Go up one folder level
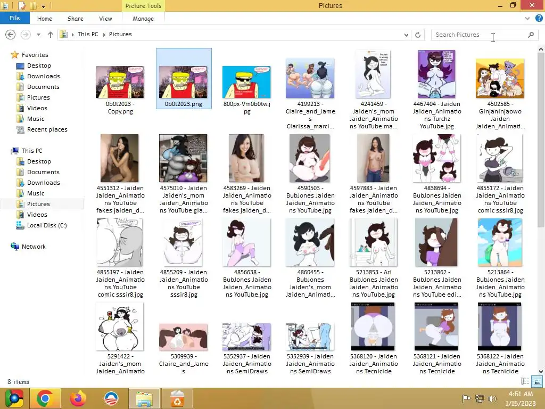This screenshot has width=545, height=409. pos(51,35)
